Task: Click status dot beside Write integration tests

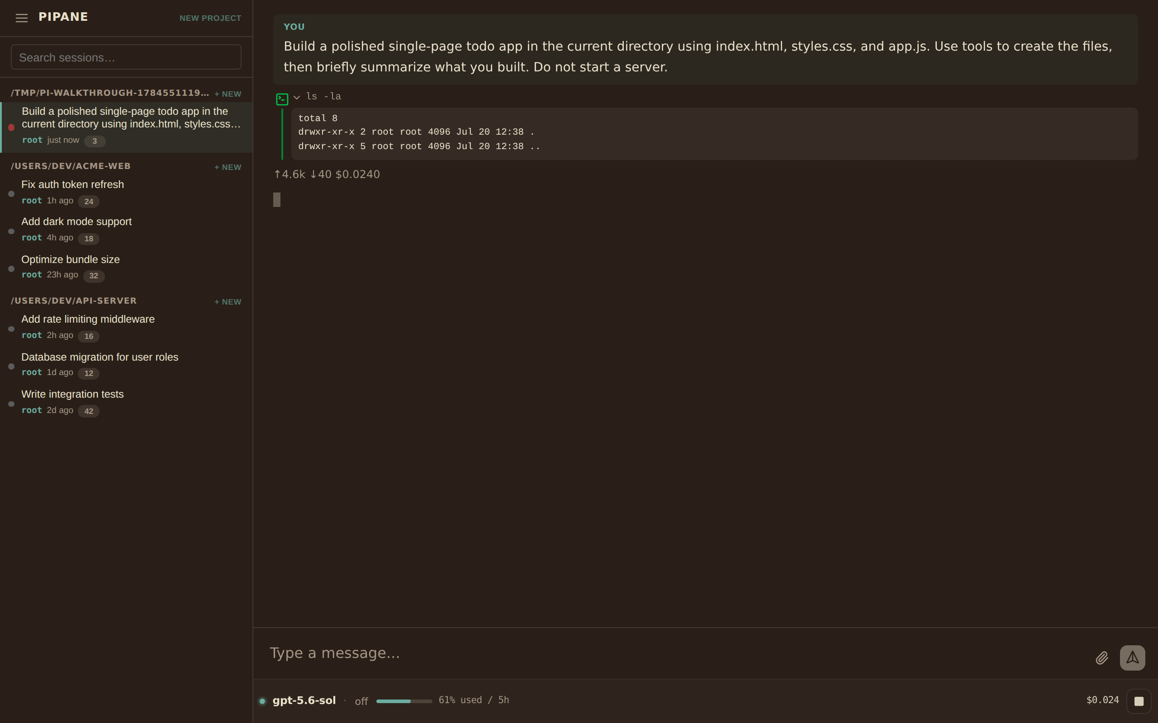Action: [11, 404]
